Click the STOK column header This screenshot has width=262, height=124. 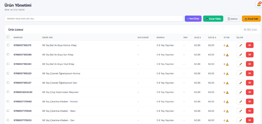point(227,38)
